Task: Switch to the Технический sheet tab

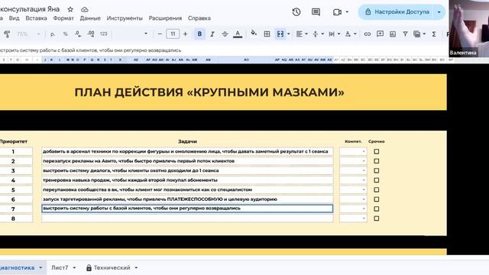Action: 112,267
